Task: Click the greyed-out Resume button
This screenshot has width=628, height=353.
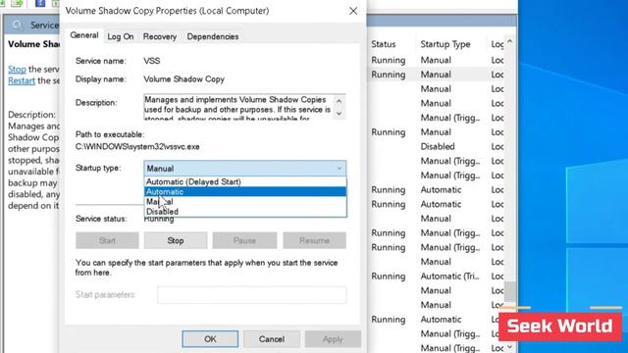Action: [314, 240]
